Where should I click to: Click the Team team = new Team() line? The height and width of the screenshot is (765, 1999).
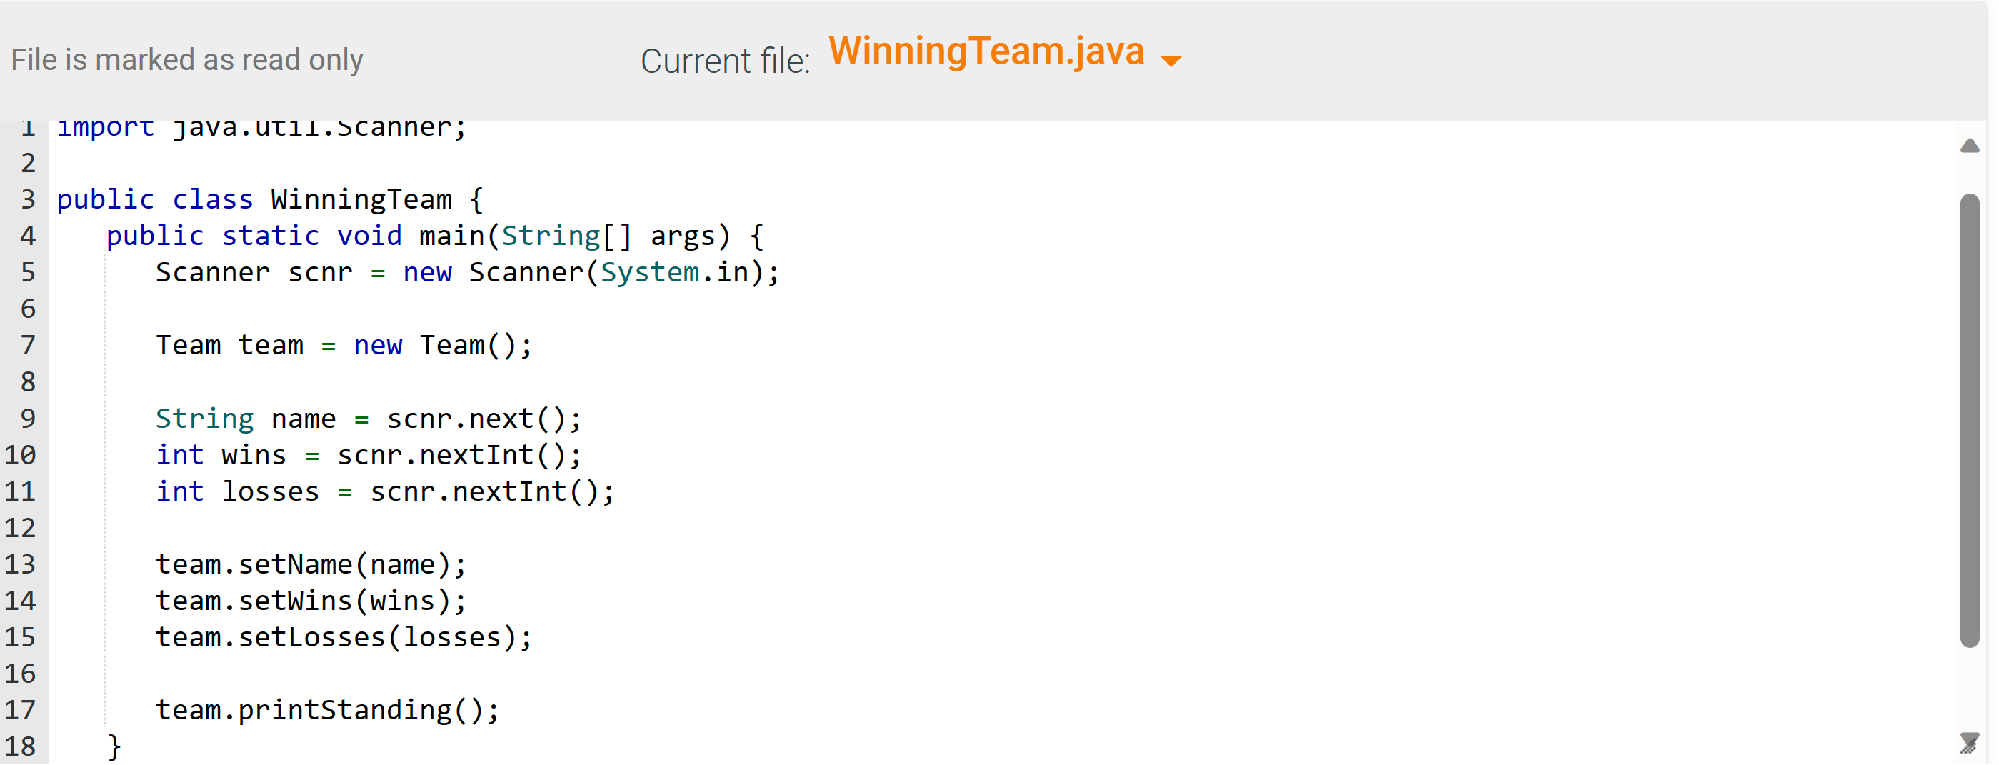pos(344,345)
